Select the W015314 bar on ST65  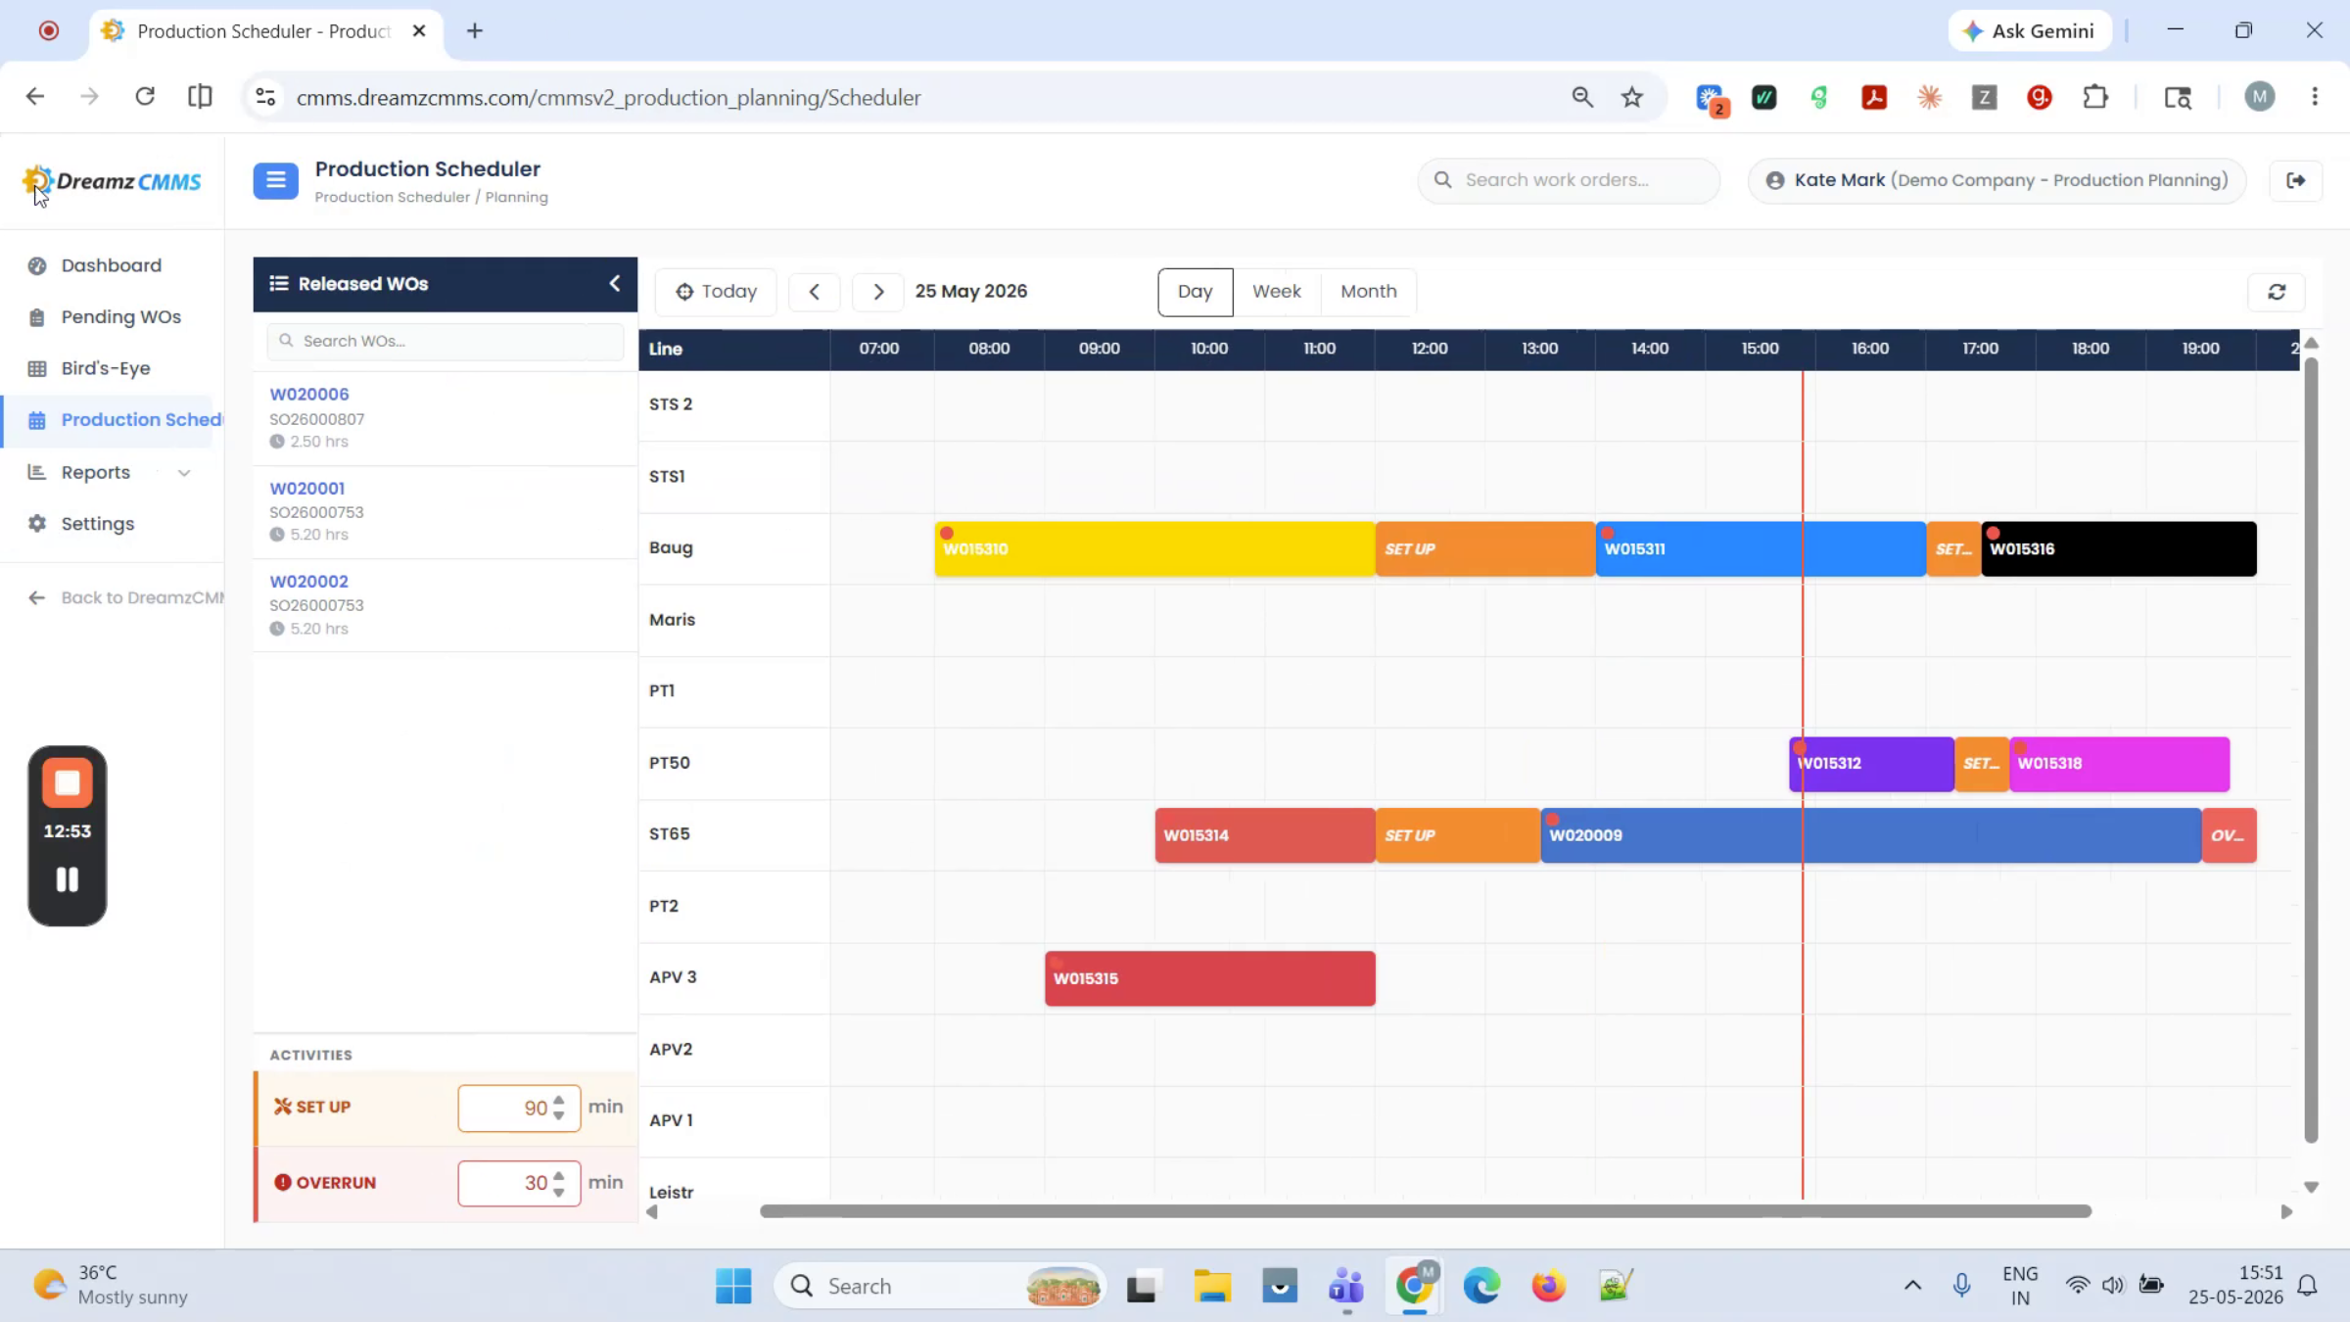(1265, 835)
